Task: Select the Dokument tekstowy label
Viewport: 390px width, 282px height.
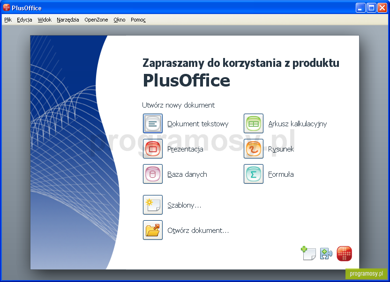Action: [x=198, y=123]
